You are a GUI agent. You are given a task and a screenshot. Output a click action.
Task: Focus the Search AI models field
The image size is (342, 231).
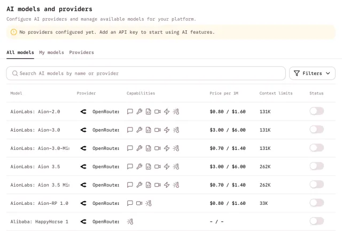tap(146, 74)
